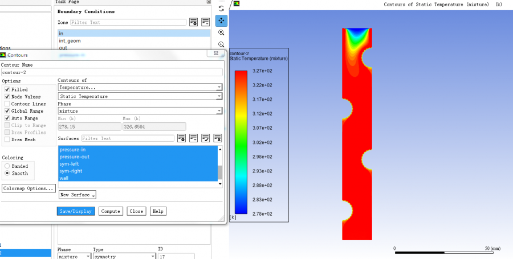Click the Contour Name text field
The image size is (513, 259).
pos(111,72)
